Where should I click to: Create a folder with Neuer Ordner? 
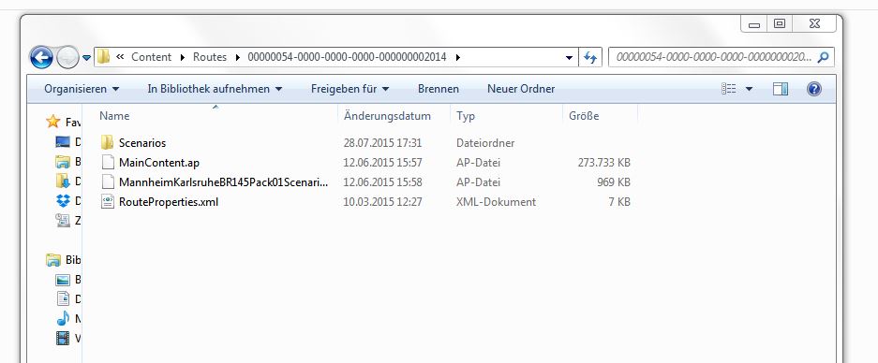521,89
